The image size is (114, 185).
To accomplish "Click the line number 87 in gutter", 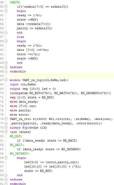I will pos(2,166).
